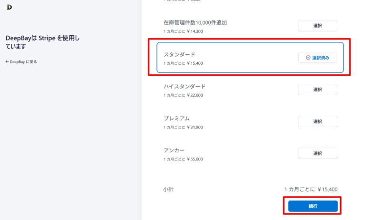Click the プレミアム plan name
The image size is (371, 220).
(x=177, y=119)
